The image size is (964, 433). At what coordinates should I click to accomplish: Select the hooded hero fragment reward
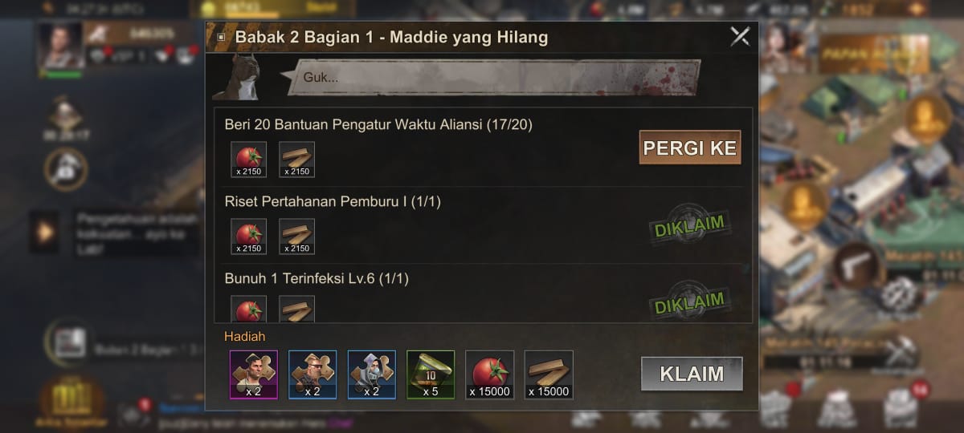click(372, 374)
